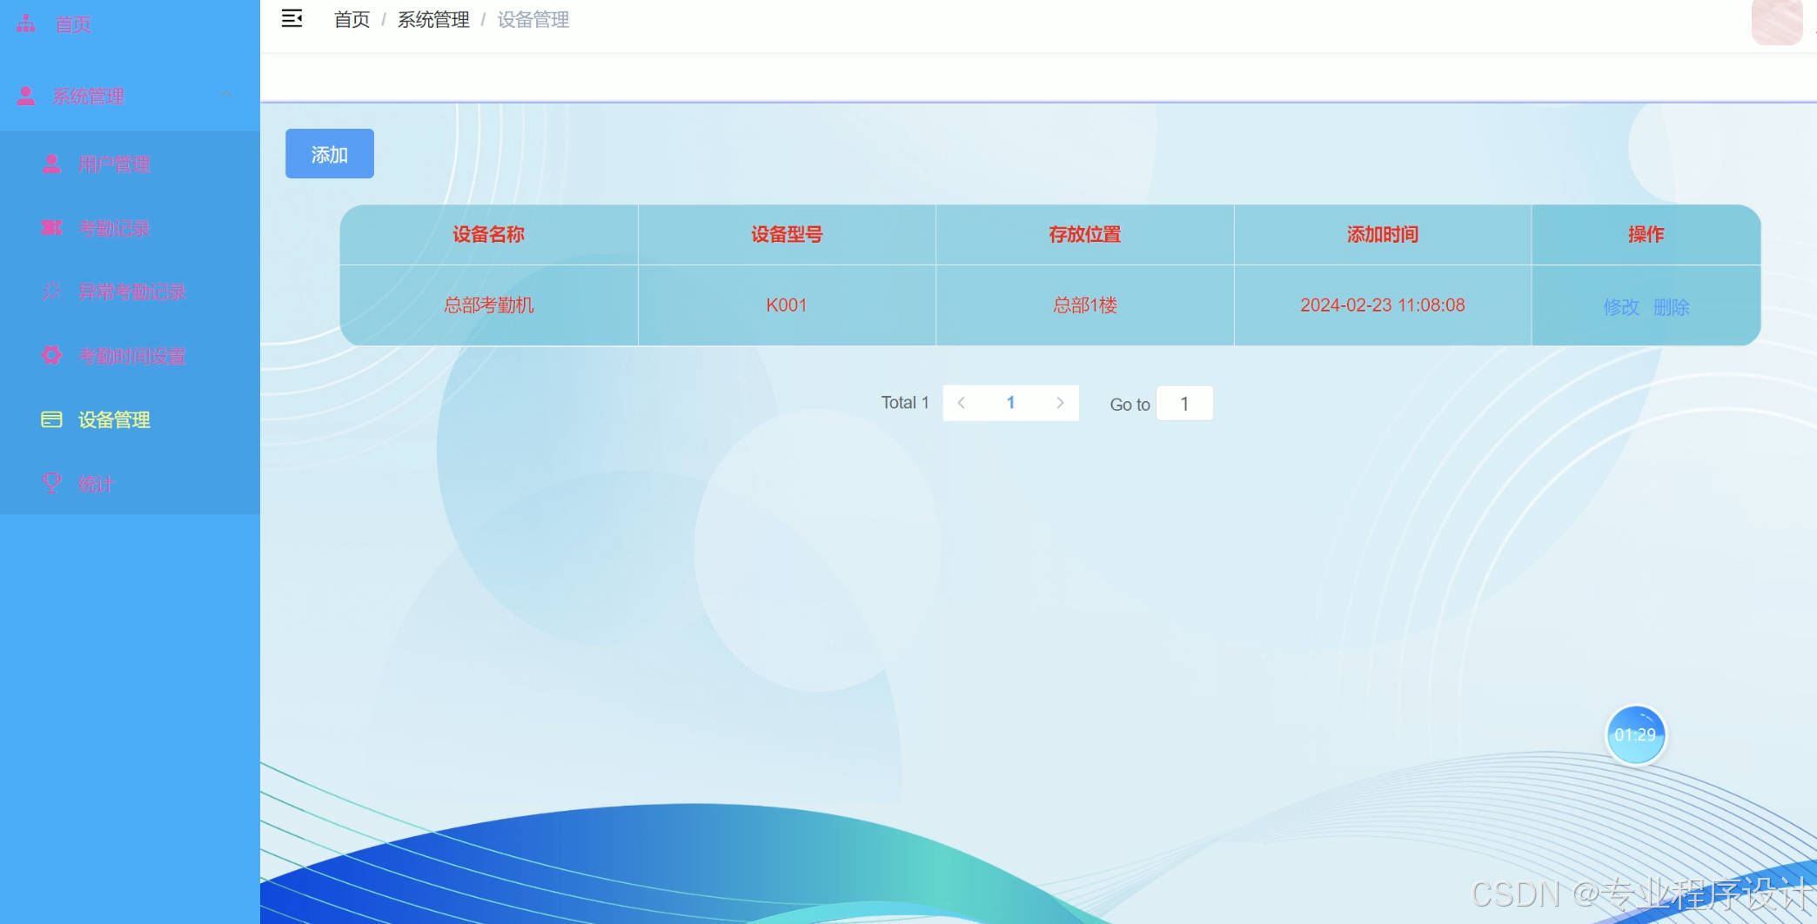
Task: Open the user avatar in top right
Action: (x=1776, y=21)
